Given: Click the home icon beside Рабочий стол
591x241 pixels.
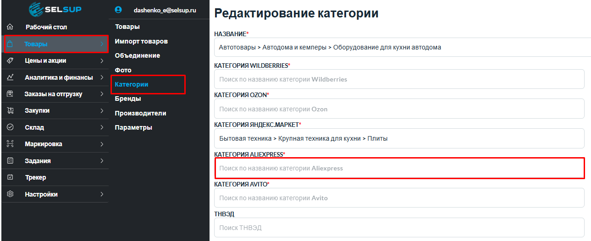Looking at the screenshot, I should click(x=10, y=27).
